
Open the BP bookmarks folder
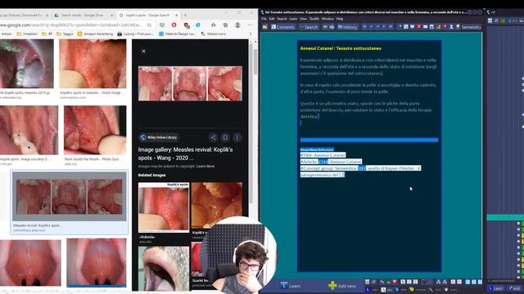pyautogui.click(x=47, y=33)
